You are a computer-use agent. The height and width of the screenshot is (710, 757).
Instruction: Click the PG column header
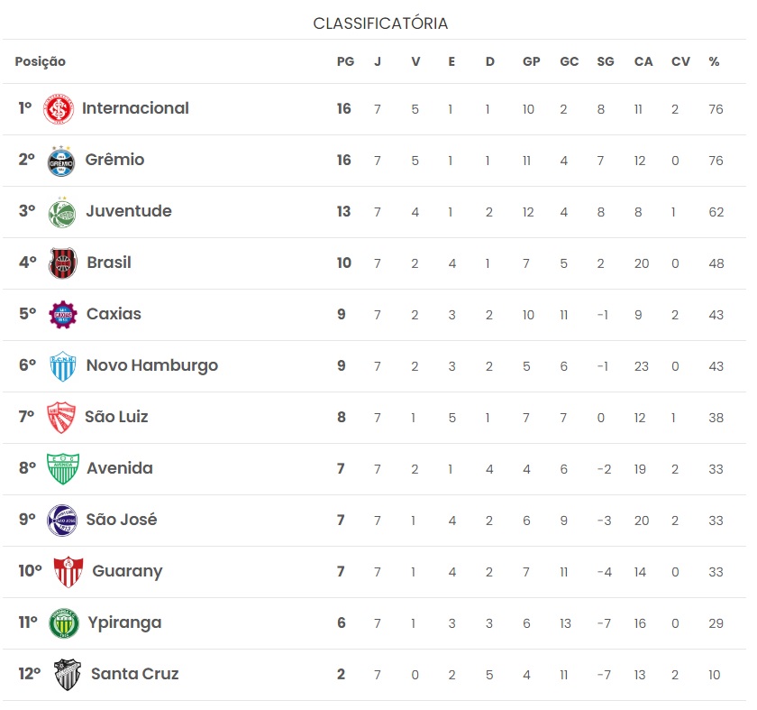(x=345, y=61)
